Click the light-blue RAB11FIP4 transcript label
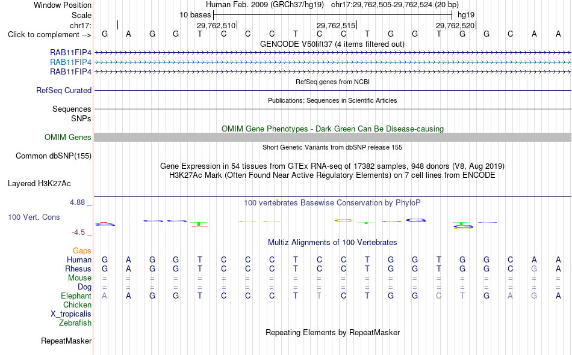Screen dimensions: 572x355 pyautogui.click(x=71, y=62)
